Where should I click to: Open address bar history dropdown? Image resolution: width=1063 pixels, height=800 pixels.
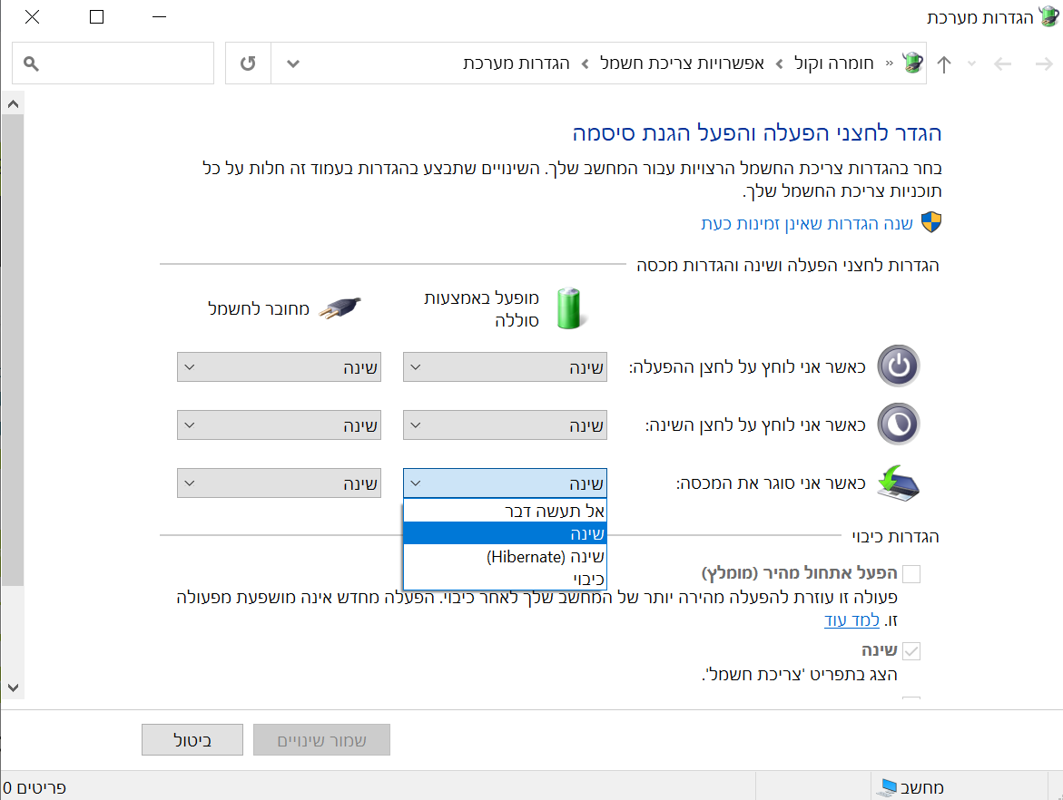tap(293, 63)
